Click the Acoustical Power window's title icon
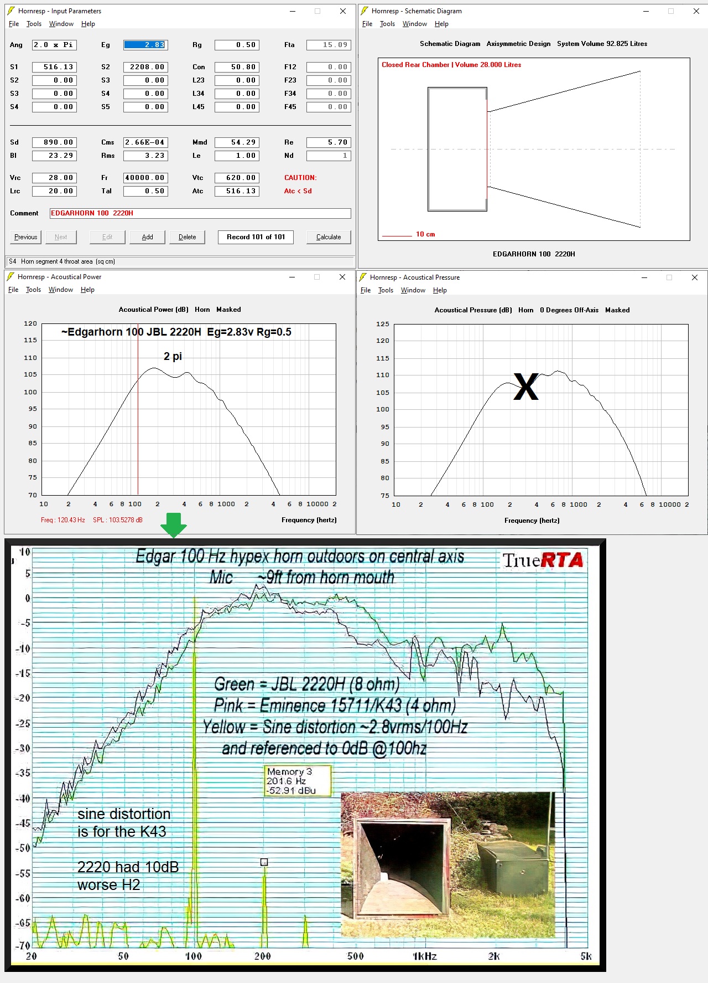Image resolution: width=708 pixels, height=983 pixels. point(11,277)
